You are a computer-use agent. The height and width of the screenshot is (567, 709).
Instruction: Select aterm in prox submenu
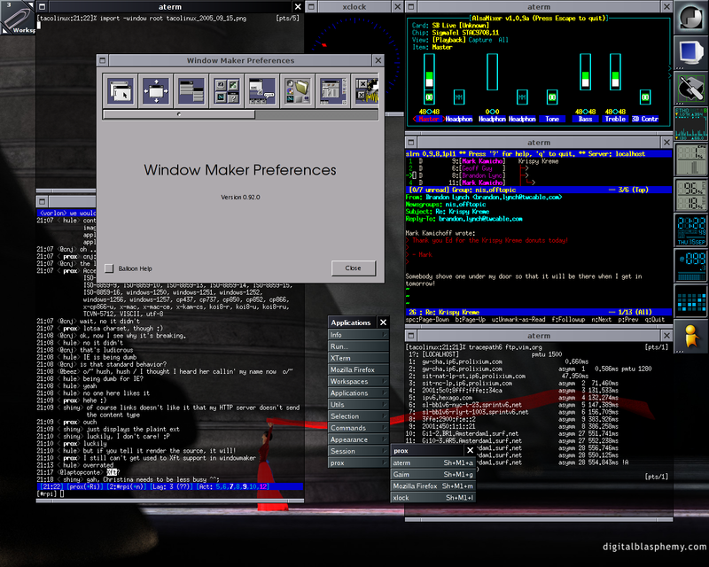point(432,462)
